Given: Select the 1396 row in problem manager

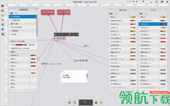Looking at the screenshot, I should (23, 20).
